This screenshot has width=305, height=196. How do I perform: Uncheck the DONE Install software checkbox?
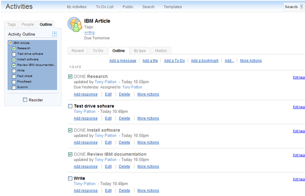70,130
